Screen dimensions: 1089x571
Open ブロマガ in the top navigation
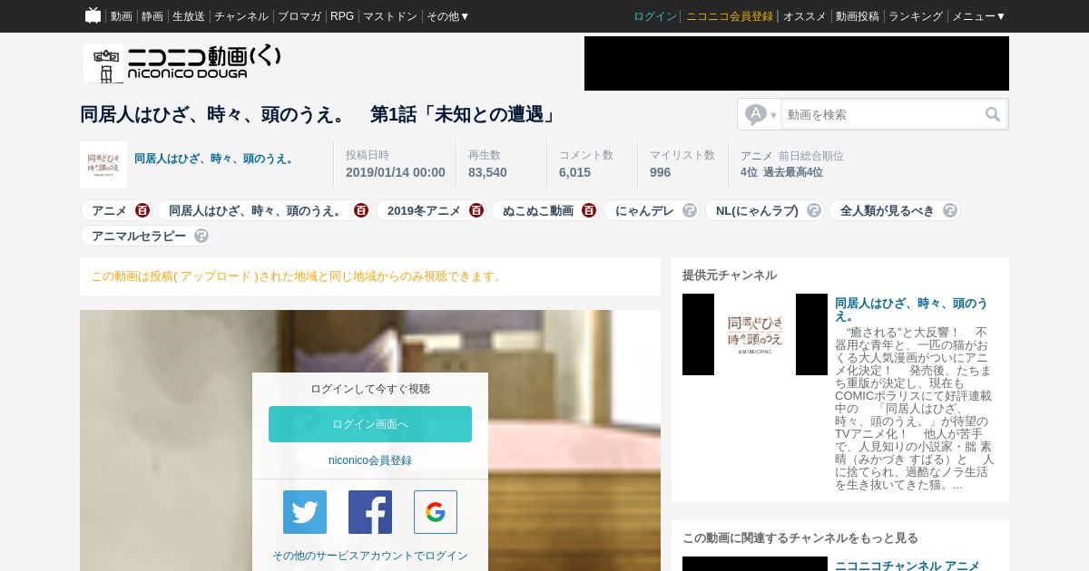299,16
